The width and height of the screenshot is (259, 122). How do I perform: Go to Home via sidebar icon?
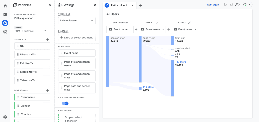(5, 6)
